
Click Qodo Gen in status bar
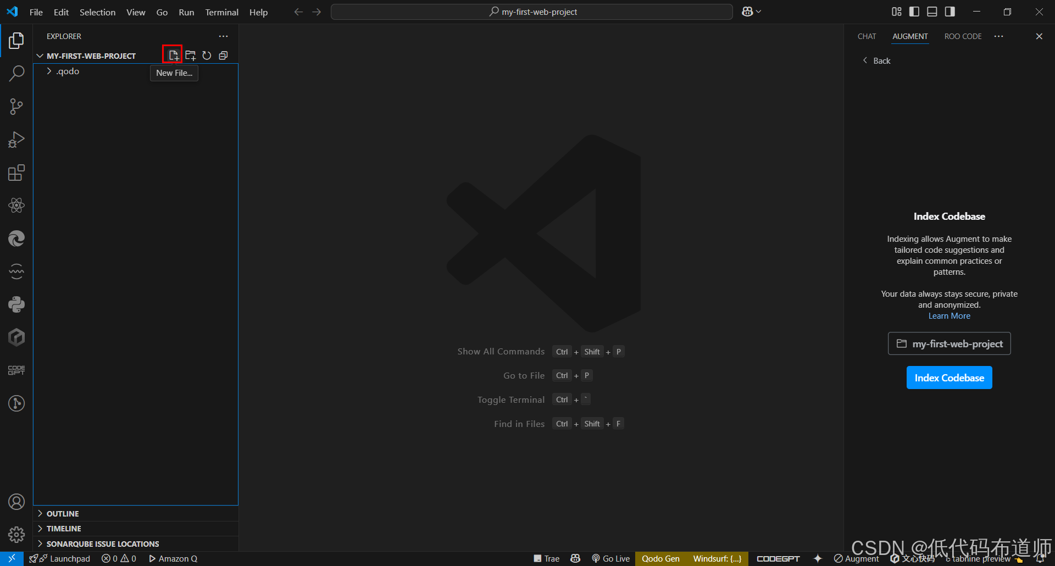[660, 558]
